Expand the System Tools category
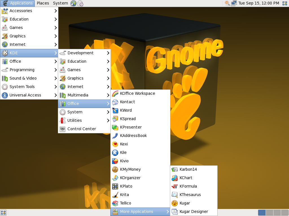 pyautogui.click(x=29, y=87)
